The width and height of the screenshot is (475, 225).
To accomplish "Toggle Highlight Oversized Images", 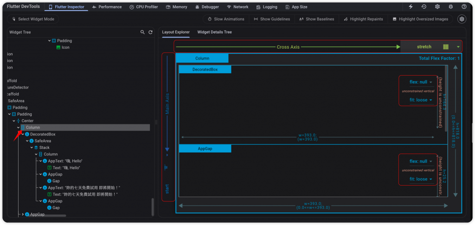I will pos(420,19).
